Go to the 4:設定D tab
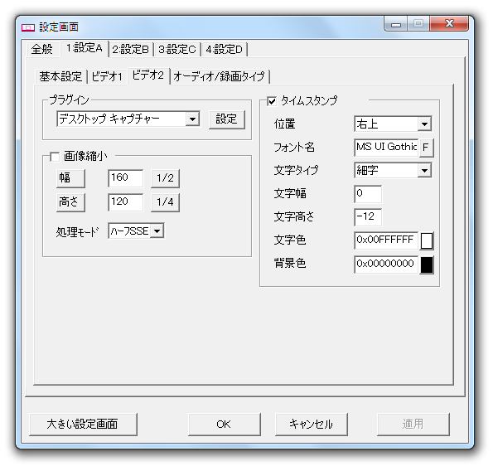Screen dimensions: 493x466 click(225, 50)
